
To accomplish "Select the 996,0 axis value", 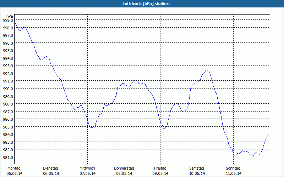I will [x=8, y=43].
